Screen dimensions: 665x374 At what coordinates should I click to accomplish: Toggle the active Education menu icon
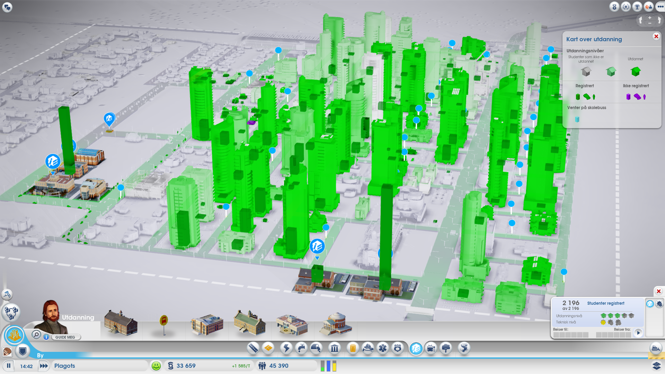(416, 348)
